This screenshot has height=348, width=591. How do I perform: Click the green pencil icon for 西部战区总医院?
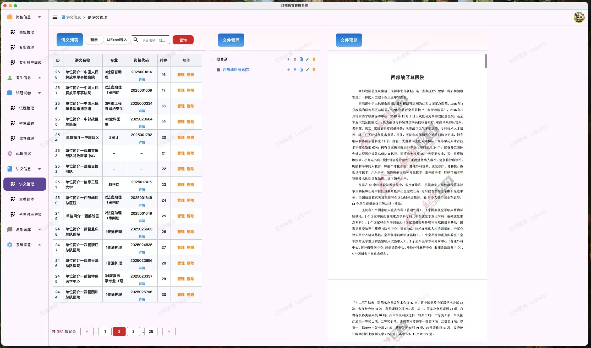pos(308,70)
